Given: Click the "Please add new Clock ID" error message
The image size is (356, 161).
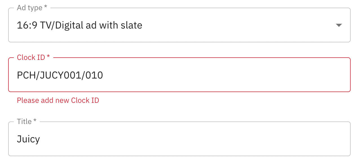Looking at the screenshot, I should coord(58,100).
